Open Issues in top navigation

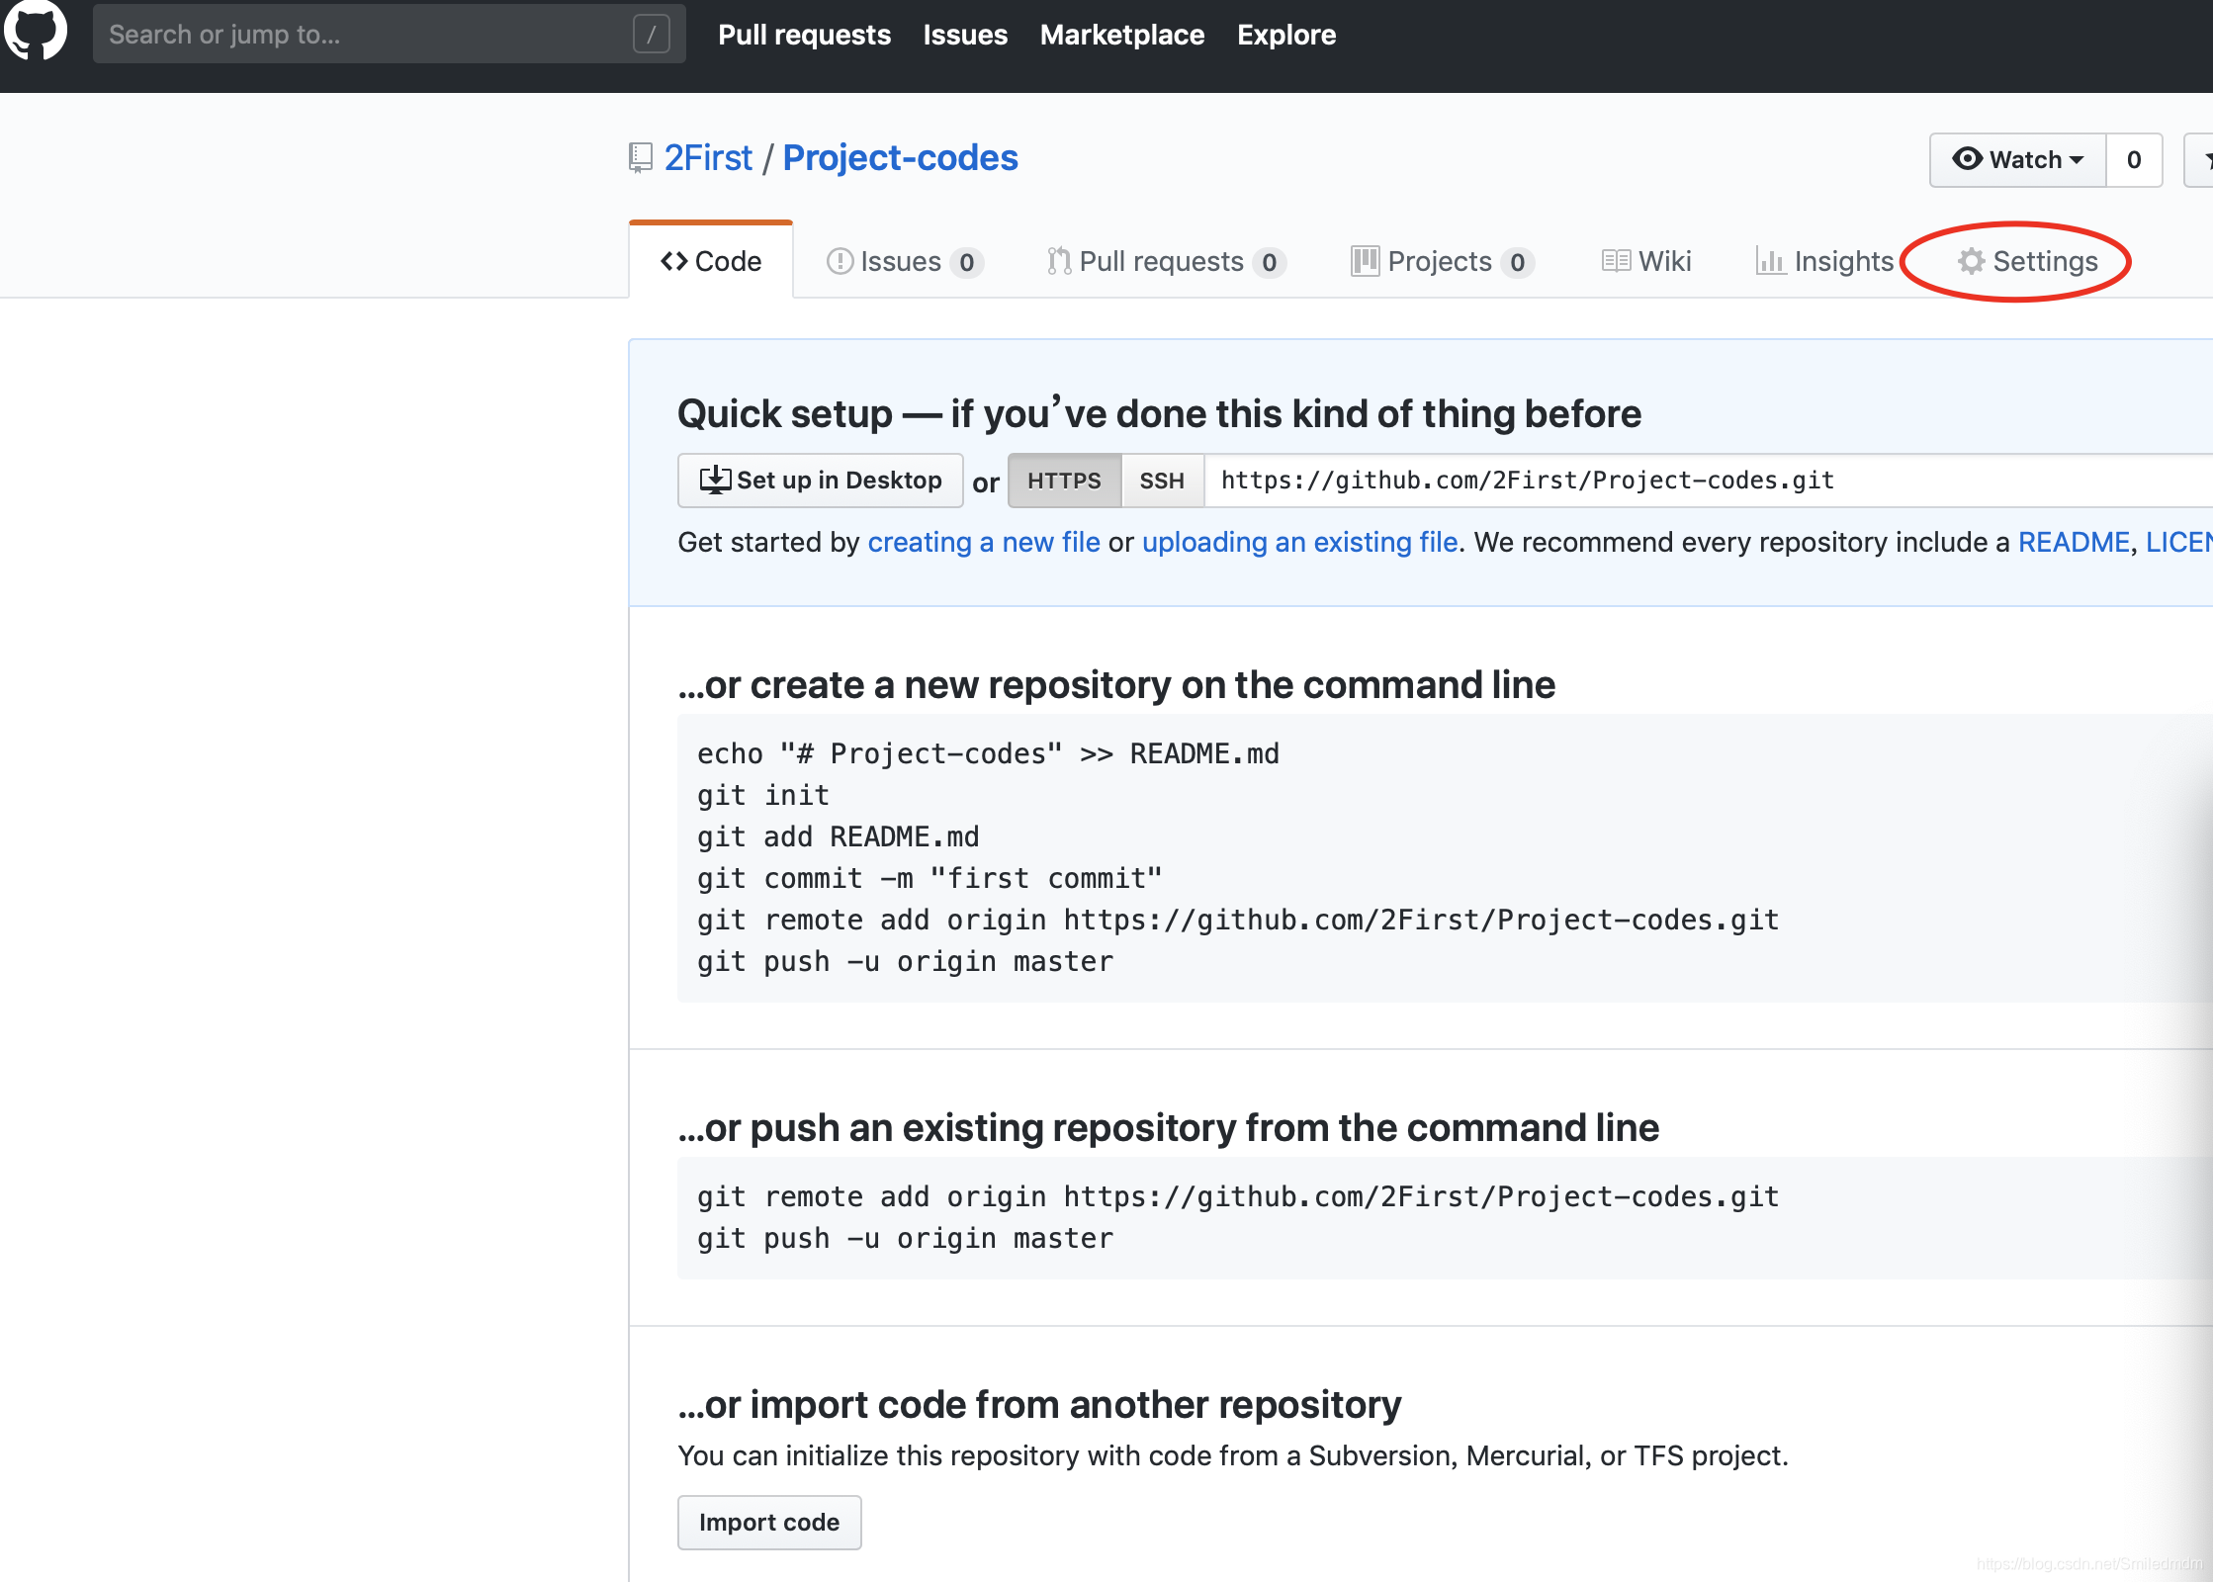coord(965,35)
